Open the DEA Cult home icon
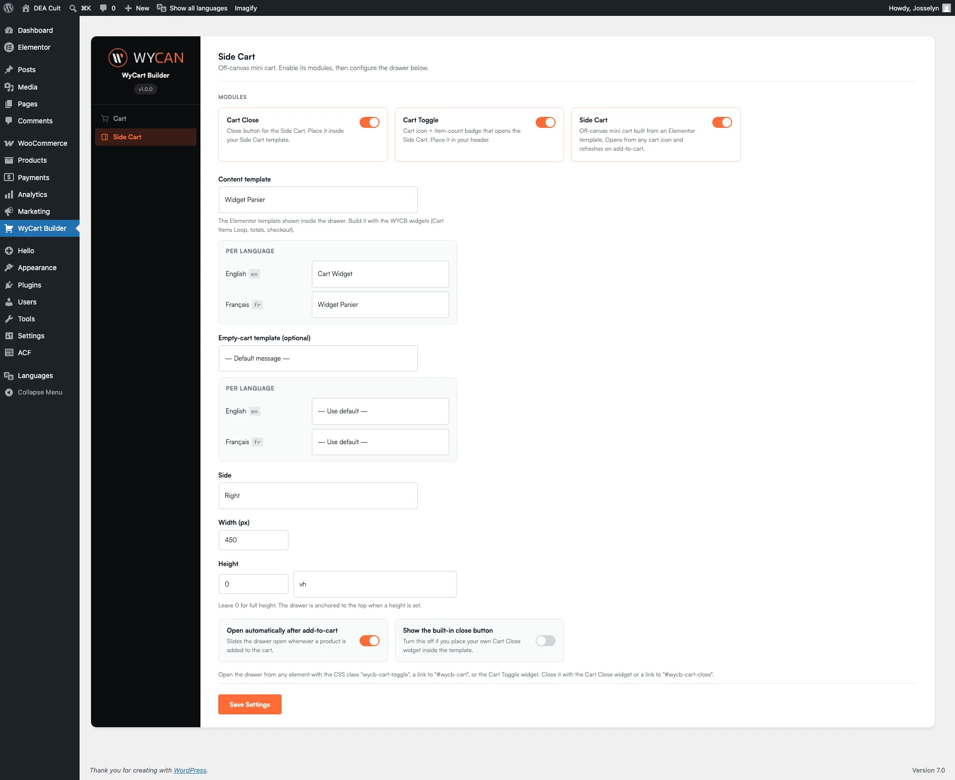 pyautogui.click(x=26, y=8)
